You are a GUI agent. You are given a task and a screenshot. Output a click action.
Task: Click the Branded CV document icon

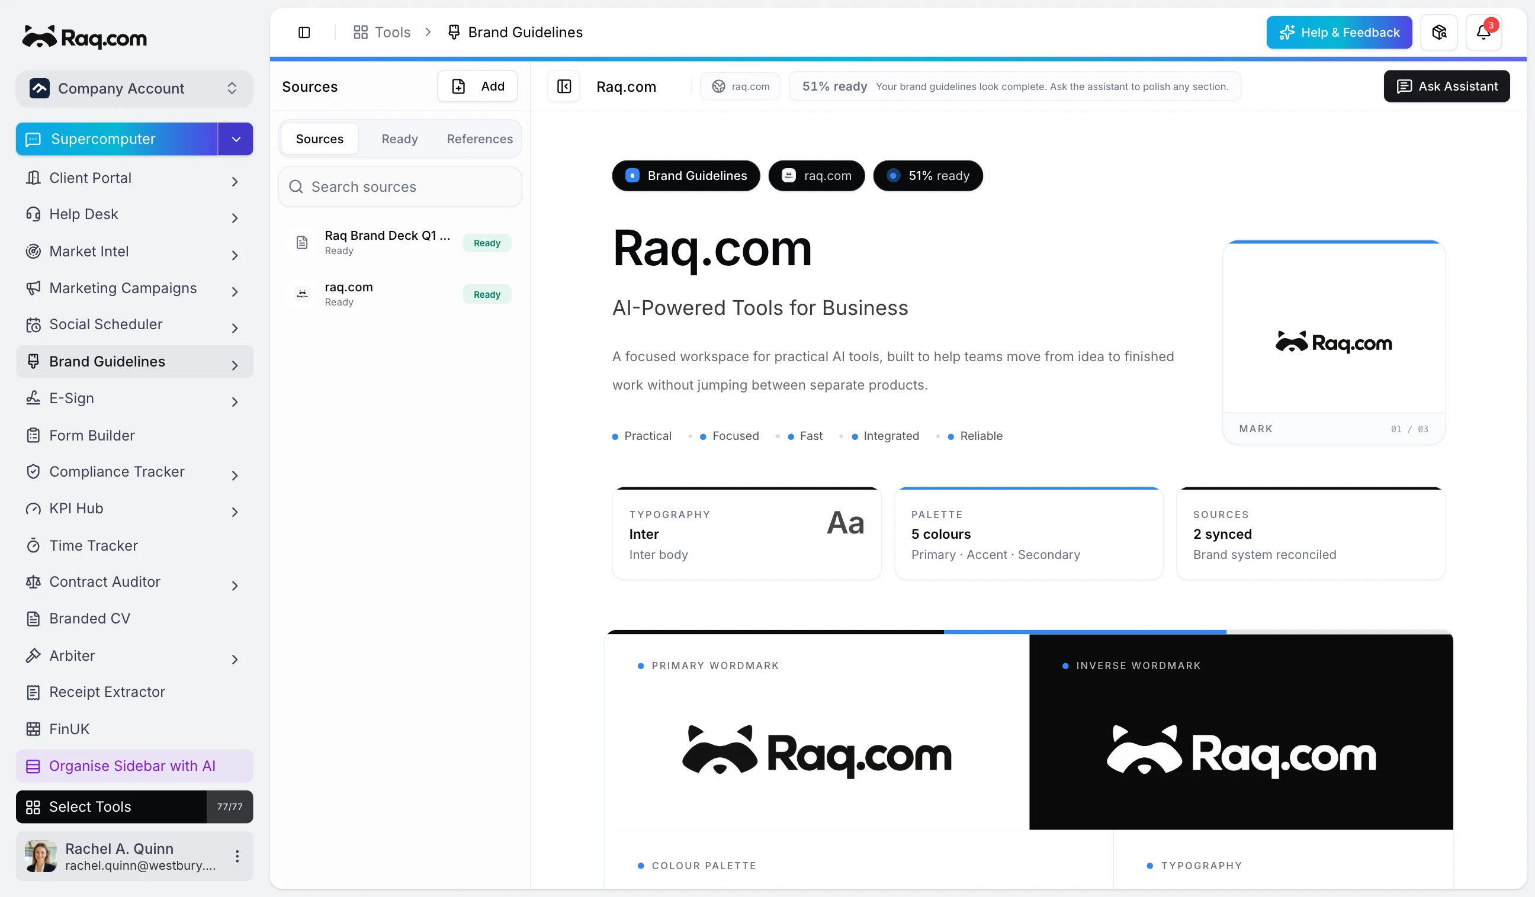click(x=33, y=619)
